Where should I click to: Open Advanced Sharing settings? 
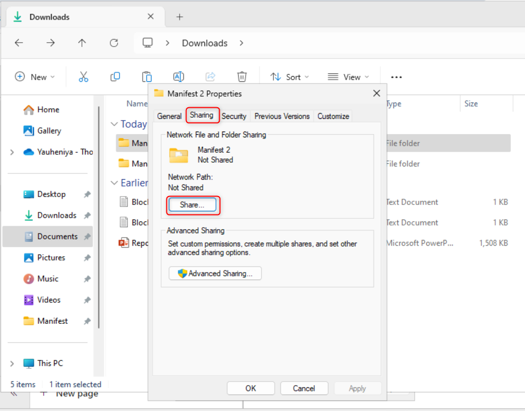click(x=214, y=273)
